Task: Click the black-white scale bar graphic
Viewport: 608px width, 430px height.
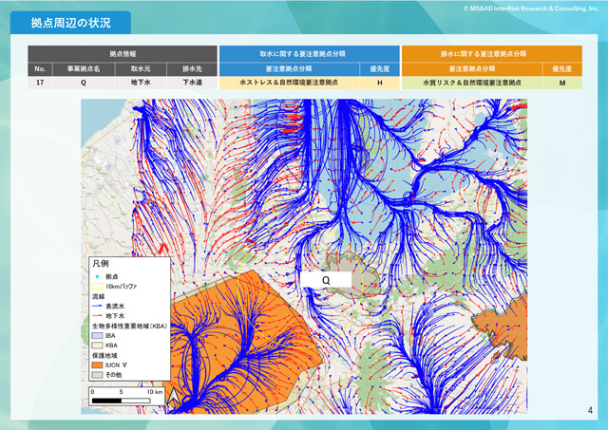Action: point(122,401)
